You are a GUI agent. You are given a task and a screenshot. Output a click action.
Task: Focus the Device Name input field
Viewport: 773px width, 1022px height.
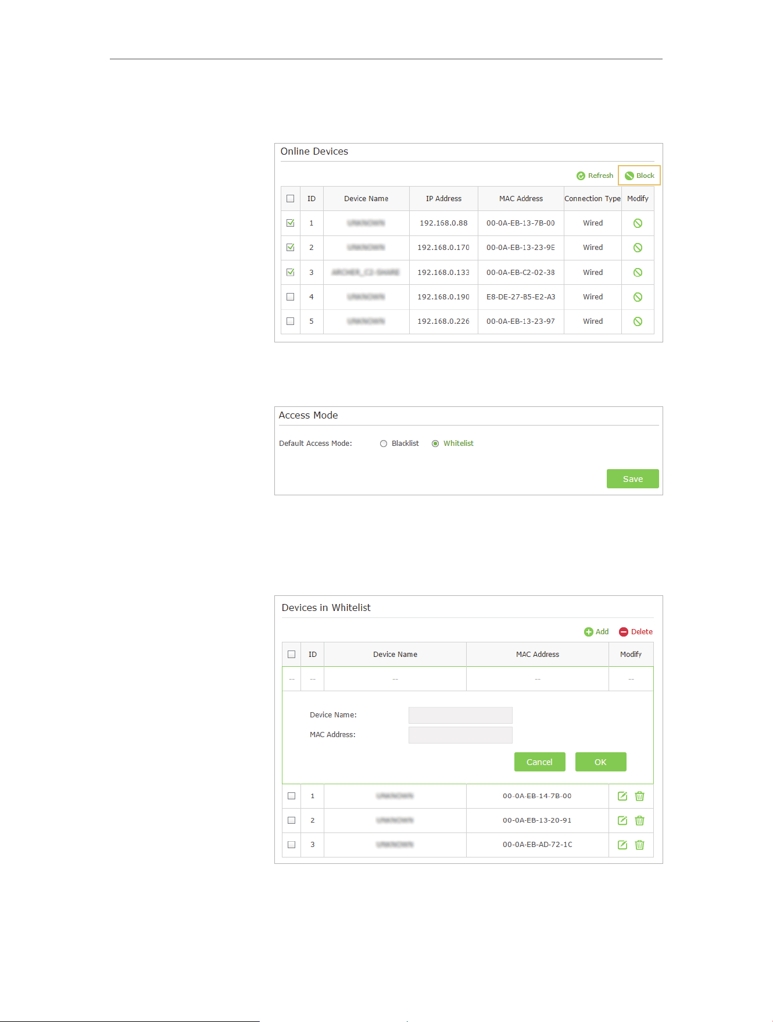point(460,715)
